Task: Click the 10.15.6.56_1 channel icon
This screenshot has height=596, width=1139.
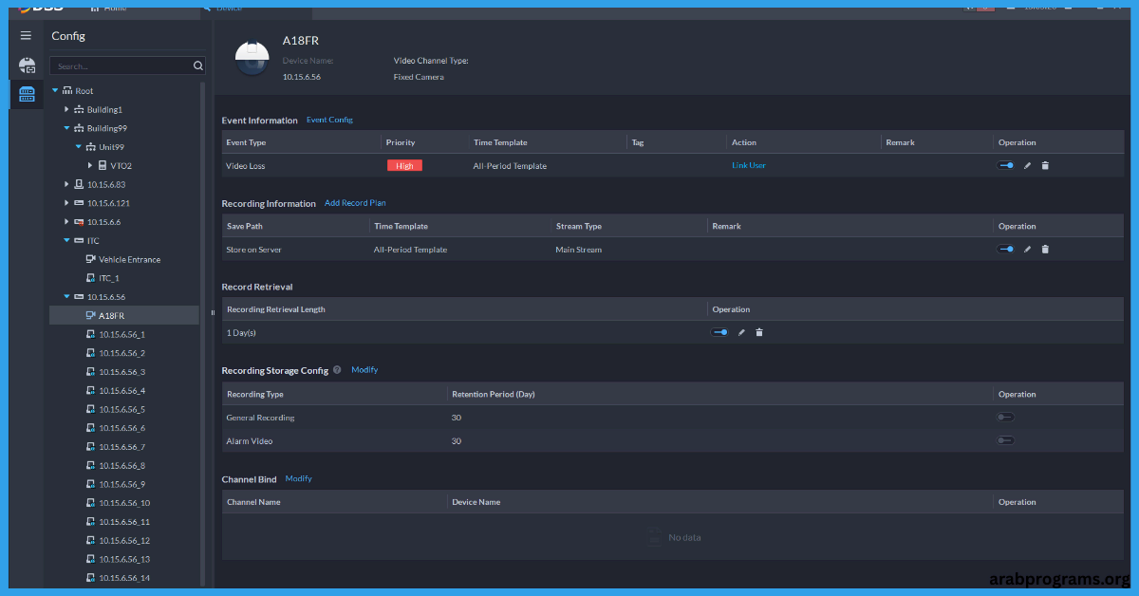Action: pos(91,334)
